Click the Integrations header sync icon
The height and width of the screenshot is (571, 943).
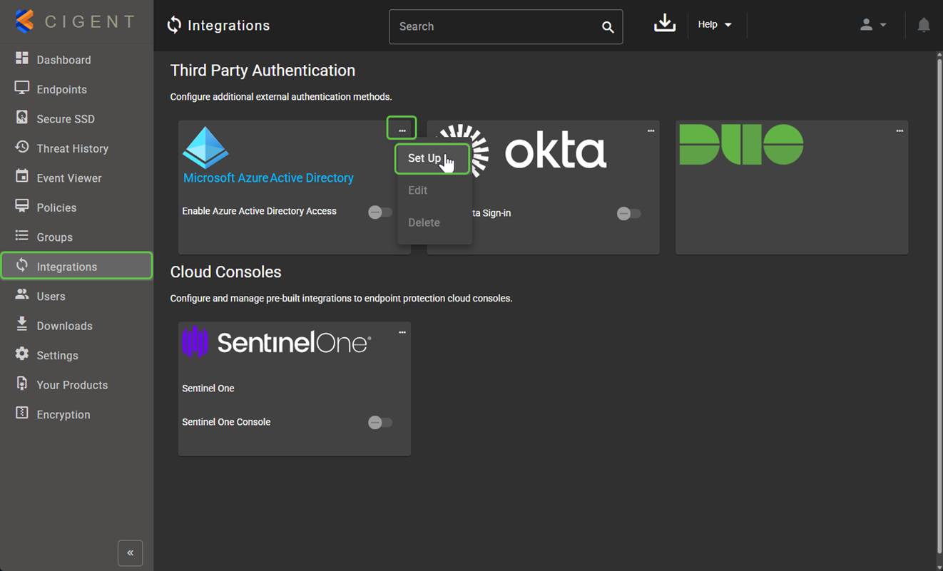[x=174, y=26]
